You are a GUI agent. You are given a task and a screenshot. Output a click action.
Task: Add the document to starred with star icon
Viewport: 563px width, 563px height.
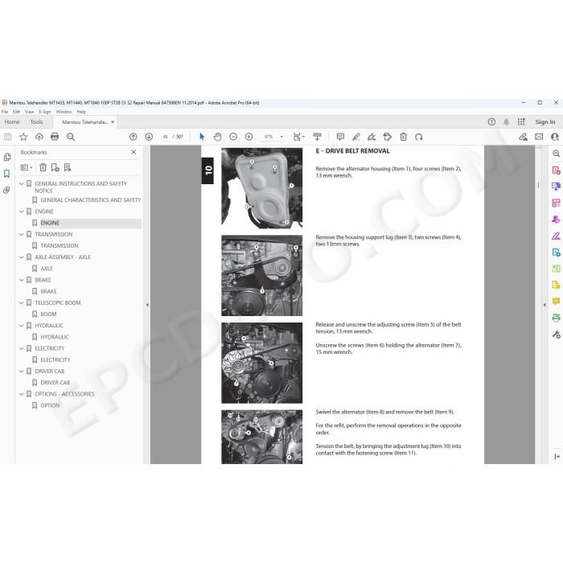tap(23, 137)
